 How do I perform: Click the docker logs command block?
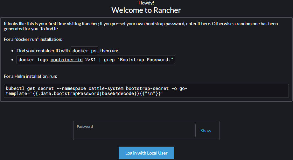pos(96,60)
